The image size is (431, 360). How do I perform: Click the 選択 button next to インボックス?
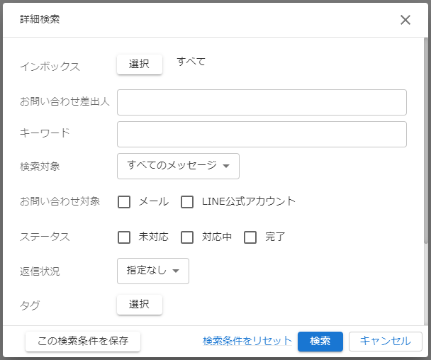click(x=140, y=64)
